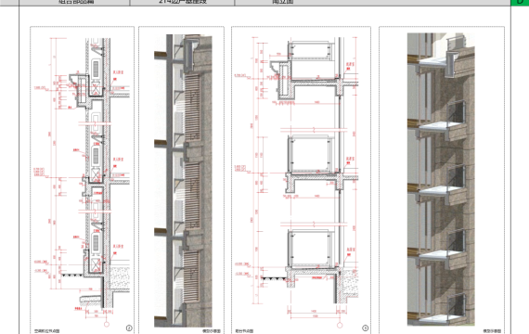Click the 模型示意图 caption under balcony rendering
The width and height of the screenshot is (529, 334).
[x=492, y=331]
